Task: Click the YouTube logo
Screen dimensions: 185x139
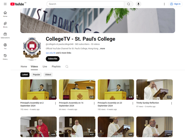Action: [17, 4]
